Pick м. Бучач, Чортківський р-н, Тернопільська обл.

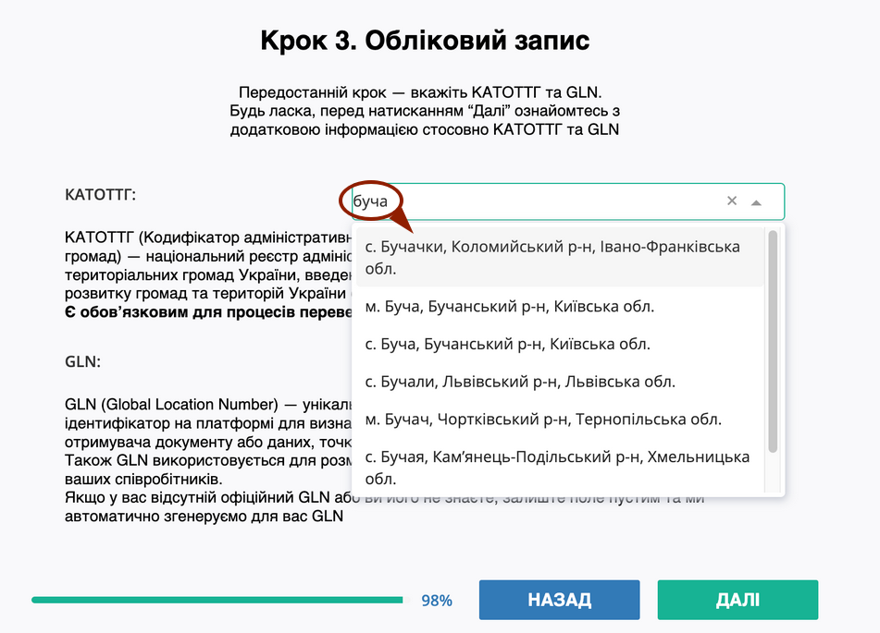pyautogui.click(x=560, y=419)
